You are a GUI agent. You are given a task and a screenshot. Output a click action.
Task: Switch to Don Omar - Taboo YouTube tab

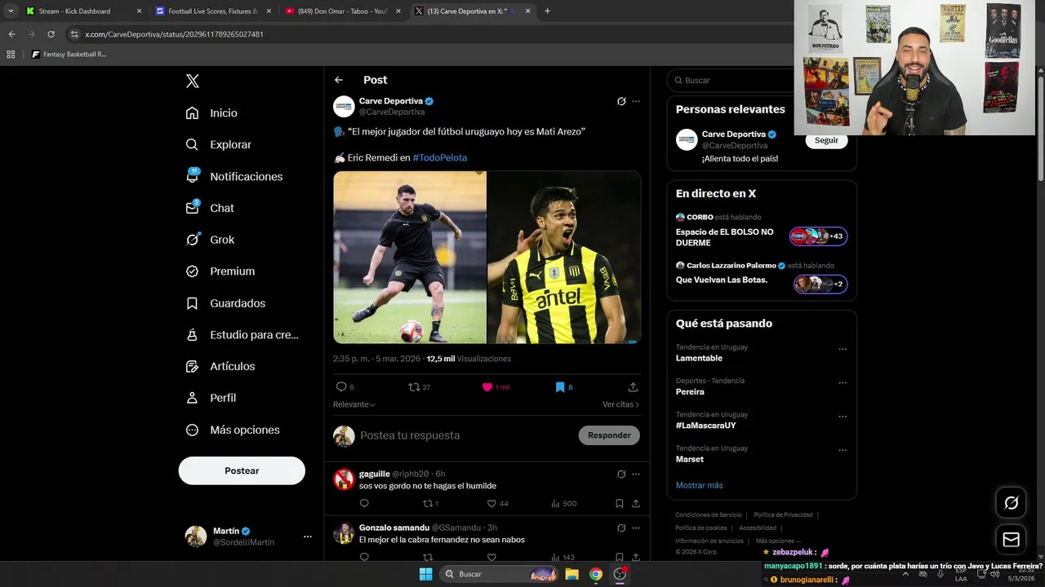point(342,11)
